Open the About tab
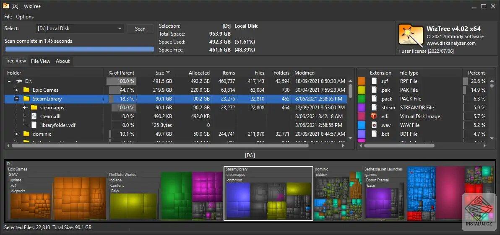500x235 pixels. point(62,61)
